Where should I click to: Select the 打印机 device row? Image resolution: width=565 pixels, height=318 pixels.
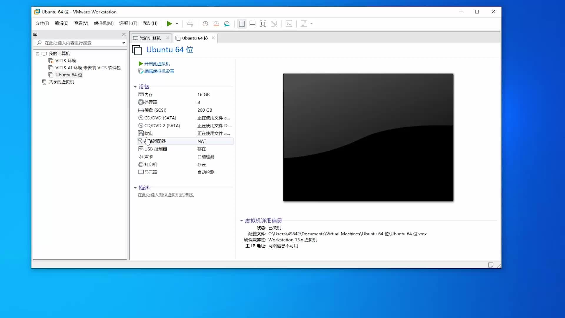pyautogui.click(x=185, y=165)
